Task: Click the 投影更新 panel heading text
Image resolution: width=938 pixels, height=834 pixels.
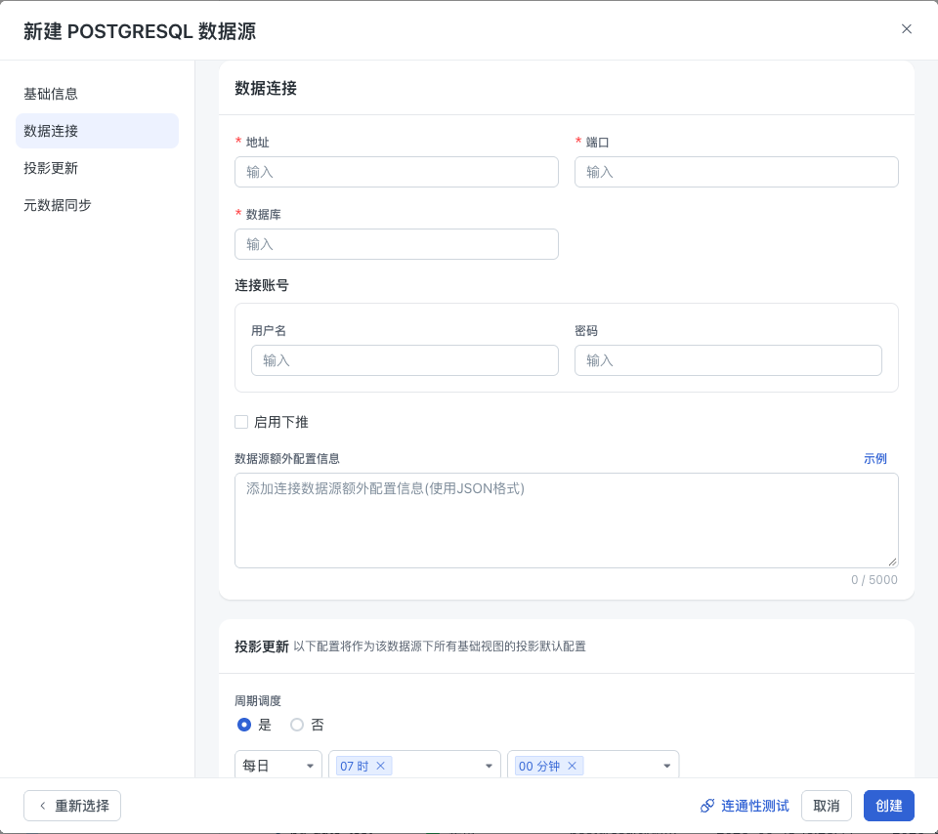Action: pyautogui.click(x=262, y=646)
